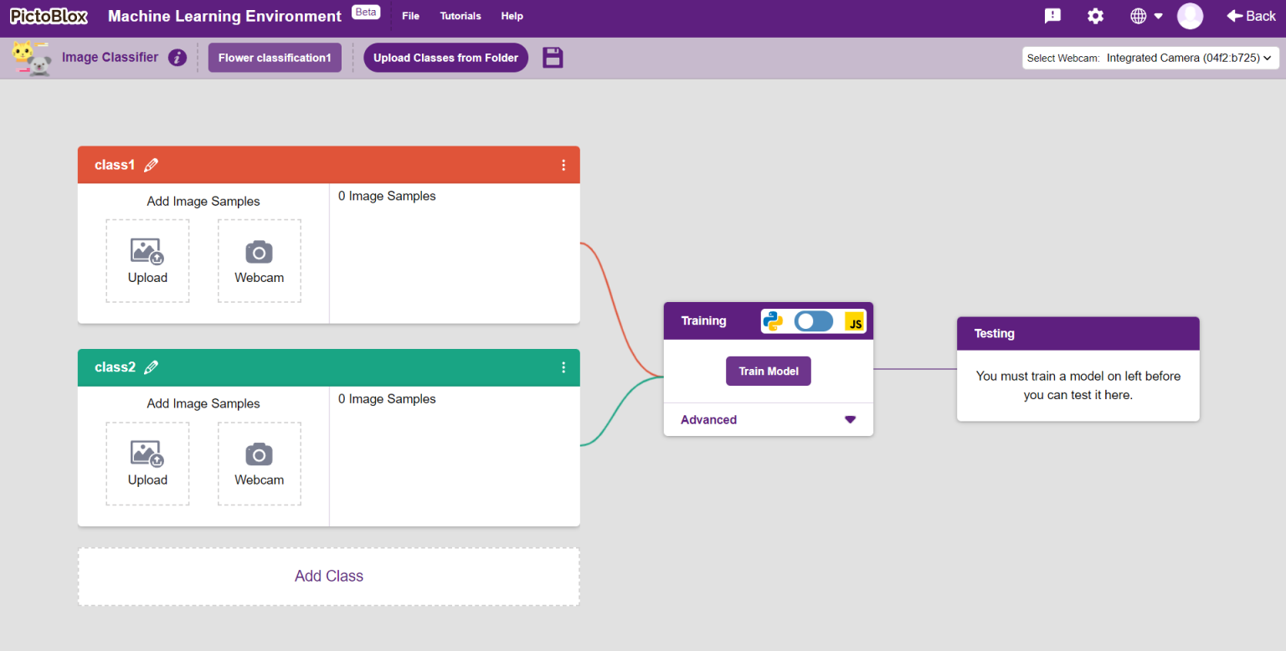Click the Image Classifier info icon
The image size is (1286, 651).
pyautogui.click(x=177, y=58)
